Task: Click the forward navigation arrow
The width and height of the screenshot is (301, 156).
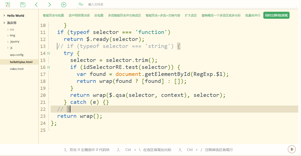Action: 49,4
